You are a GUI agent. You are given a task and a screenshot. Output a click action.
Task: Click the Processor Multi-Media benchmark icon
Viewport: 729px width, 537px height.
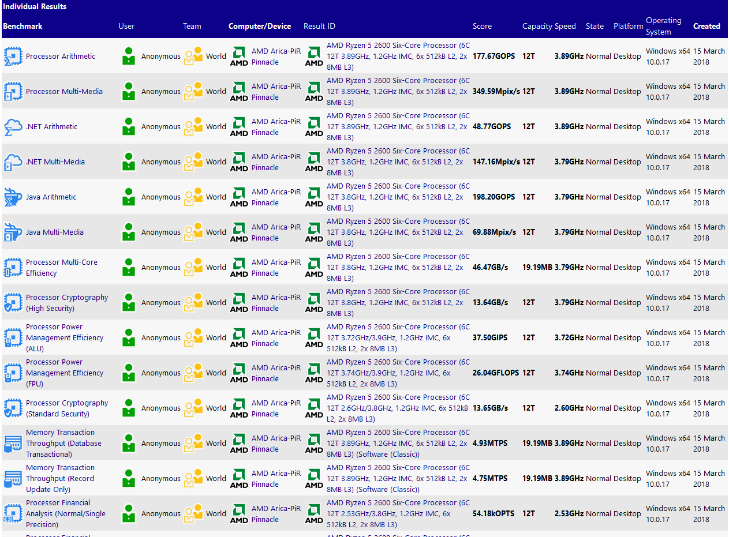click(x=13, y=92)
